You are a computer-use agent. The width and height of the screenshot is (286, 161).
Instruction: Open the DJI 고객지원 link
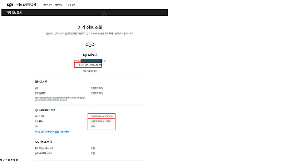coord(54,100)
